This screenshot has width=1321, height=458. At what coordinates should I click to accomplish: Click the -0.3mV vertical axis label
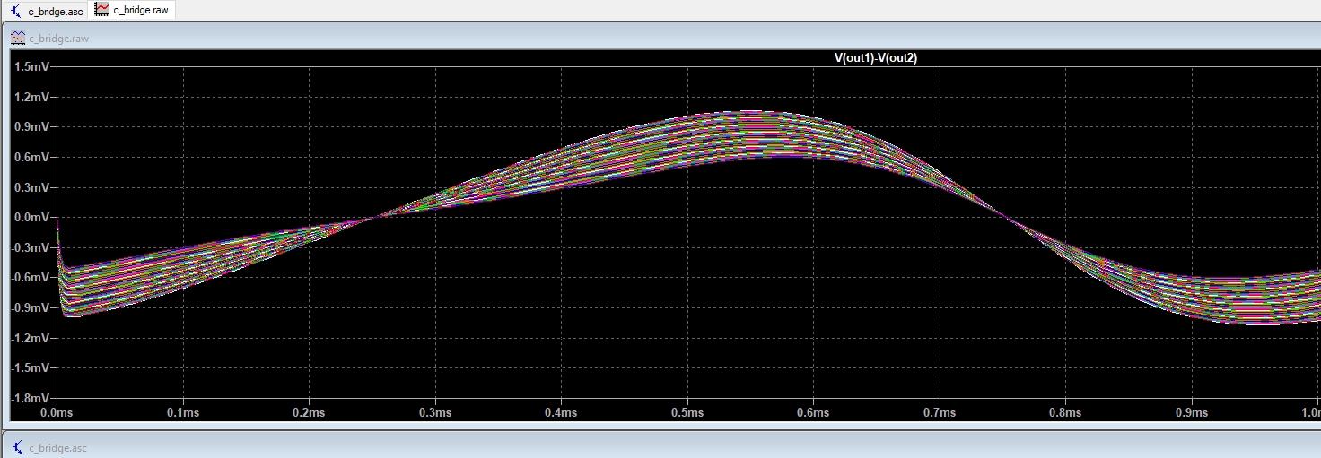pos(30,247)
